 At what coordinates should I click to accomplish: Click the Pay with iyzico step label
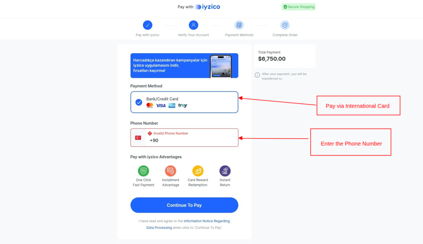point(147,35)
